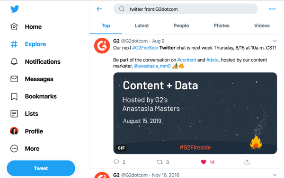
Task: Retweet the G2FireSide tweet
Action: click(x=160, y=162)
